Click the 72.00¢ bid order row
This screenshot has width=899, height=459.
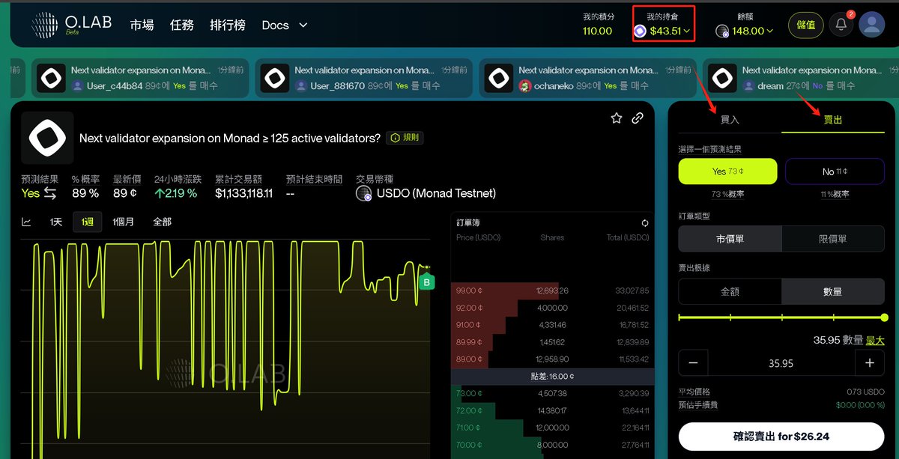click(x=553, y=410)
